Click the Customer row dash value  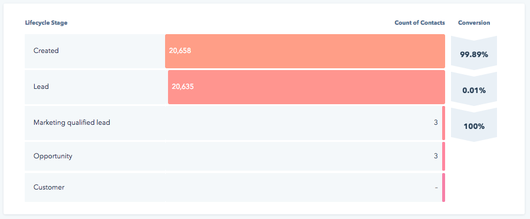436,188
